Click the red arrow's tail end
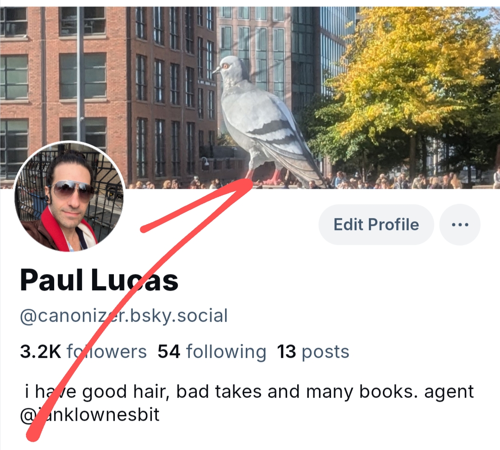Image resolution: width=500 pixels, height=450 pixels. 33,435
